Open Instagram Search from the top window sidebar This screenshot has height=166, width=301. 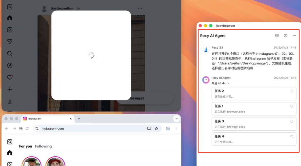pos(10,54)
